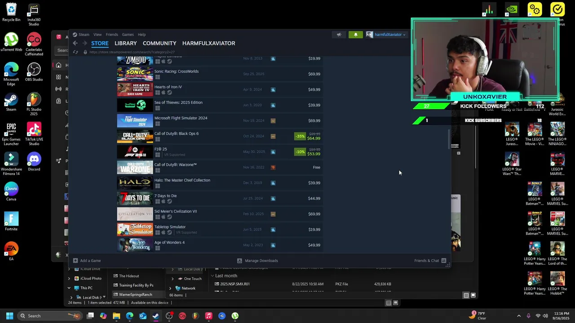The height and width of the screenshot is (323, 575).
Task: Expand Local Disk under This PC
Action: 71,297
